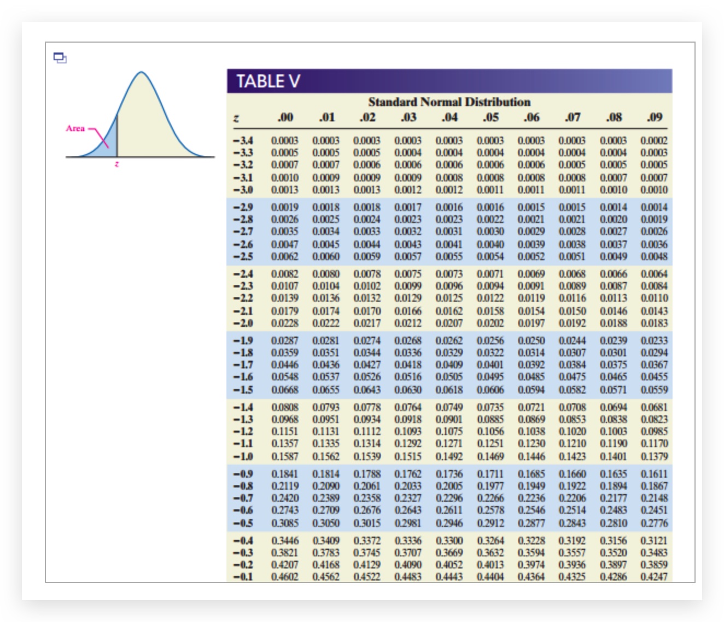Click the −1.0 row label
The image size is (724, 622).
243,456
